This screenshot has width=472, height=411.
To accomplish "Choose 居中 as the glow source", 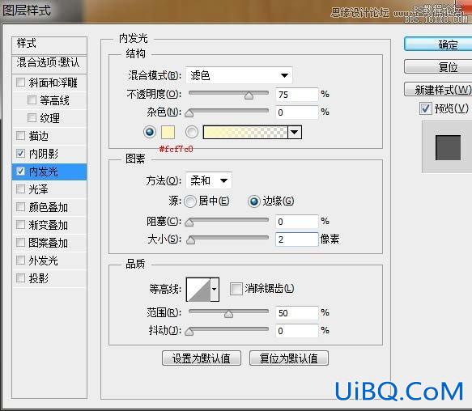I will [190, 201].
